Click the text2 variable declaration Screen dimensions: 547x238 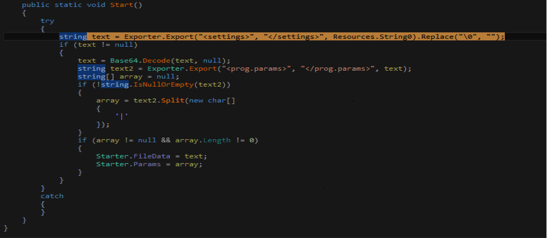point(119,68)
